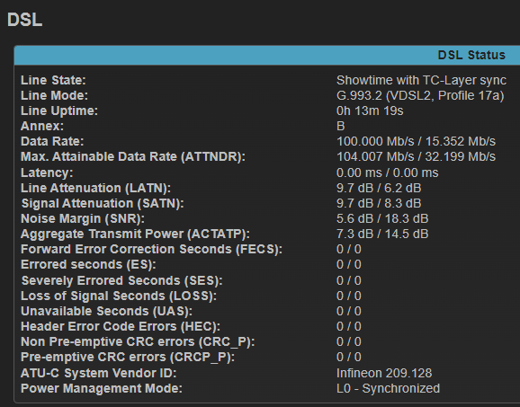
Task: Click the DSL page heading
Action: point(24,20)
